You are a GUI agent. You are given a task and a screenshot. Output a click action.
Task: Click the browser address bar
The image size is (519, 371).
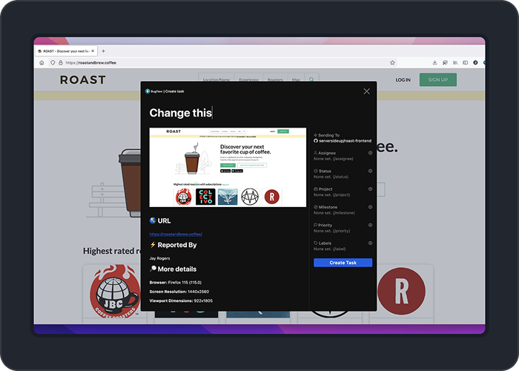(222, 62)
